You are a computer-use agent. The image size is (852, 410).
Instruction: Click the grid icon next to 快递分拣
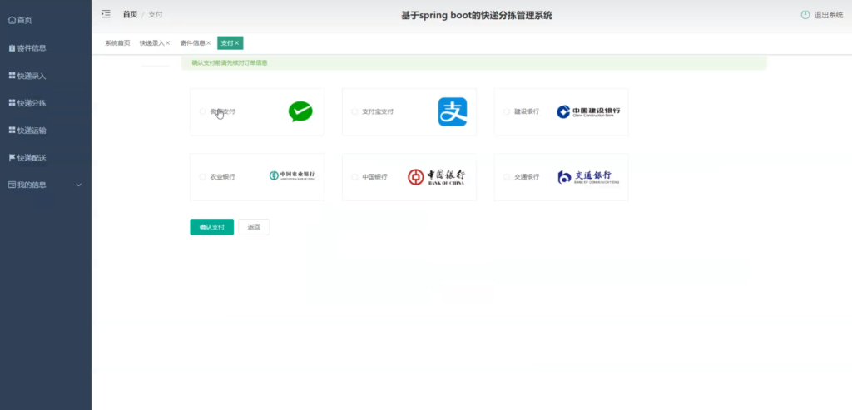click(12, 102)
